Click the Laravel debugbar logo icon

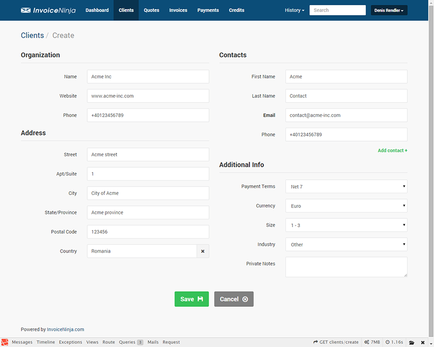tap(5, 342)
